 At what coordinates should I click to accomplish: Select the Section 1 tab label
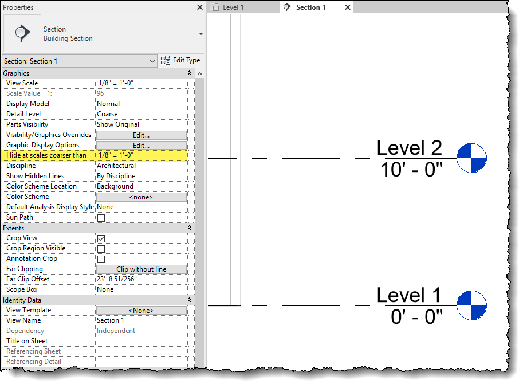pyautogui.click(x=312, y=7)
